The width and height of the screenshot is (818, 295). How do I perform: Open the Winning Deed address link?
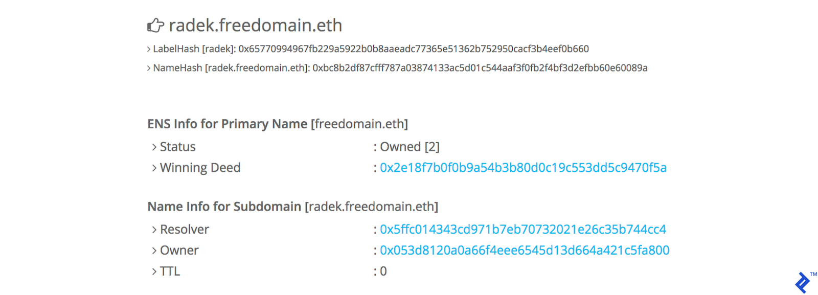(523, 168)
